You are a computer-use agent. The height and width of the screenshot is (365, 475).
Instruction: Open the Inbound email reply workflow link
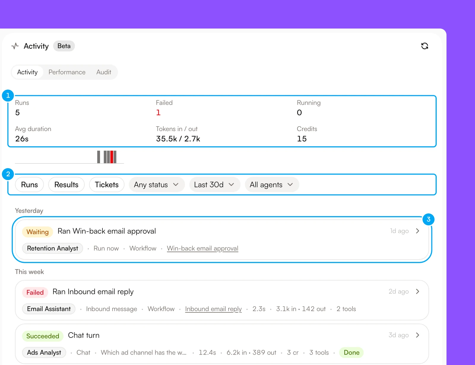(x=213, y=309)
